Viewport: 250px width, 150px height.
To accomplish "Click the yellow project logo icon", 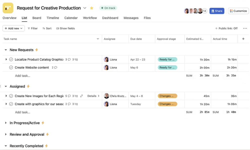I will tap(8, 8).
